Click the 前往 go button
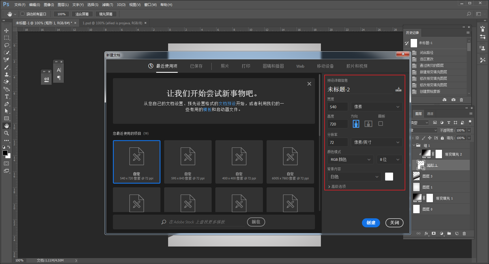The image size is (489, 264). click(256, 222)
